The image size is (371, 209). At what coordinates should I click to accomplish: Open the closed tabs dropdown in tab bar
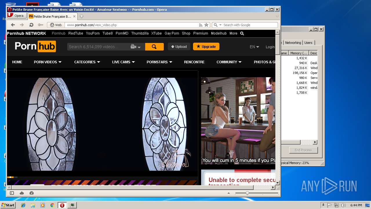pyautogui.click(x=277, y=16)
